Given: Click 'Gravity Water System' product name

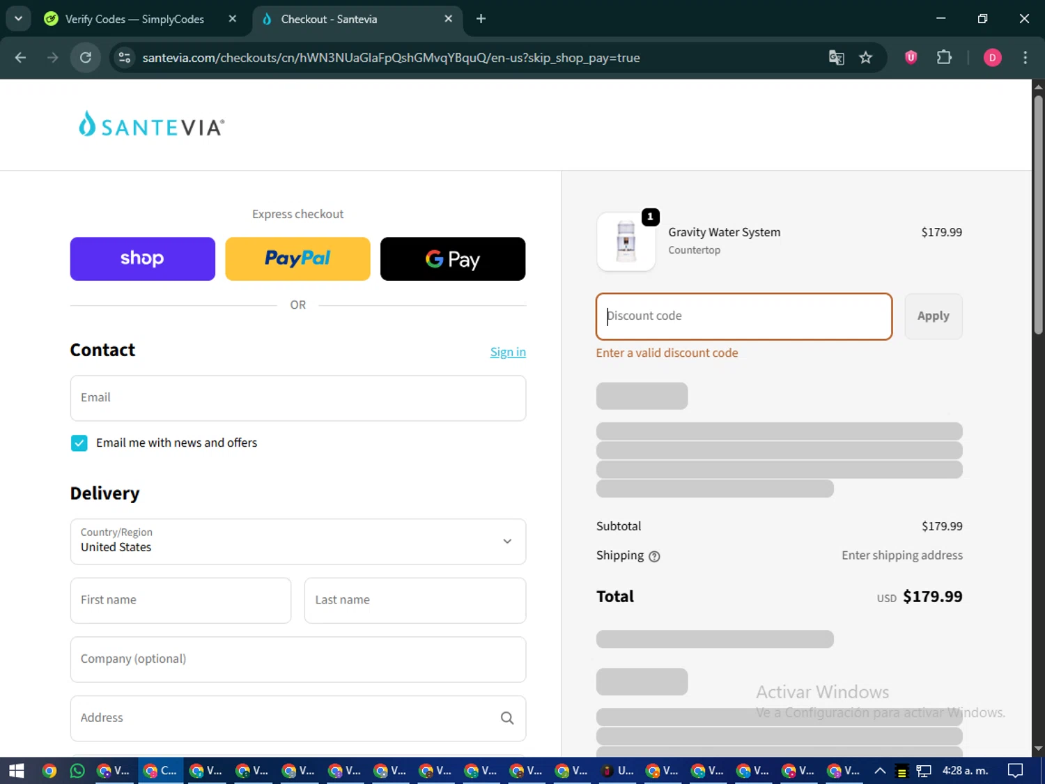Looking at the screenshot, I should pyautogui.click(x=725, y=232).
